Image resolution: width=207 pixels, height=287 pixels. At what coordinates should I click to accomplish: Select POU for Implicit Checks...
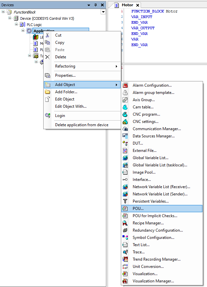162,216
